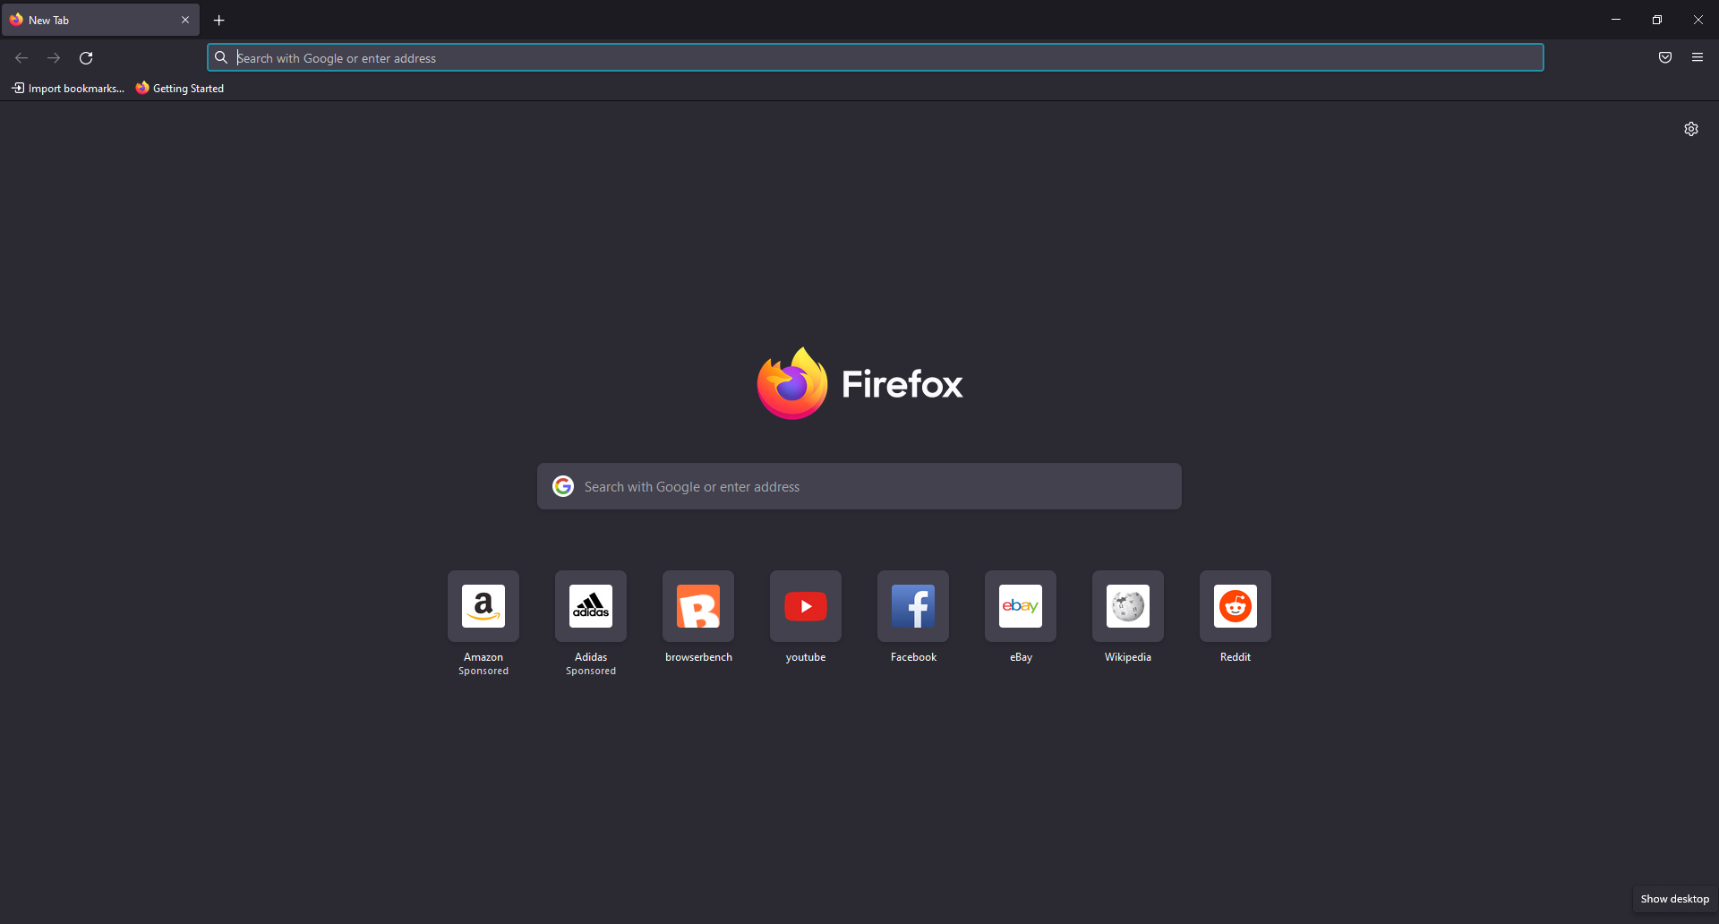
Task: Open the eBay shortcut tile
Action: (x=1021, y=606)
